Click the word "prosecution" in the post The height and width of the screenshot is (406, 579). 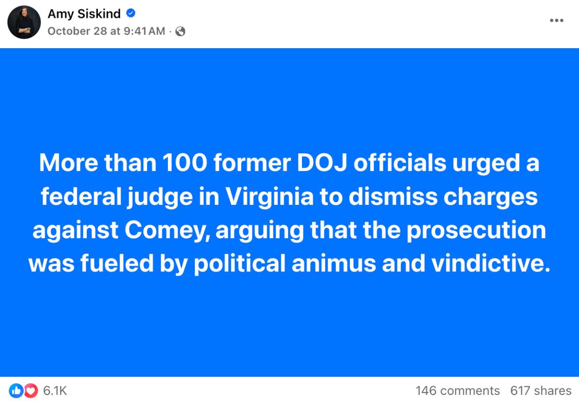point(475,230)
